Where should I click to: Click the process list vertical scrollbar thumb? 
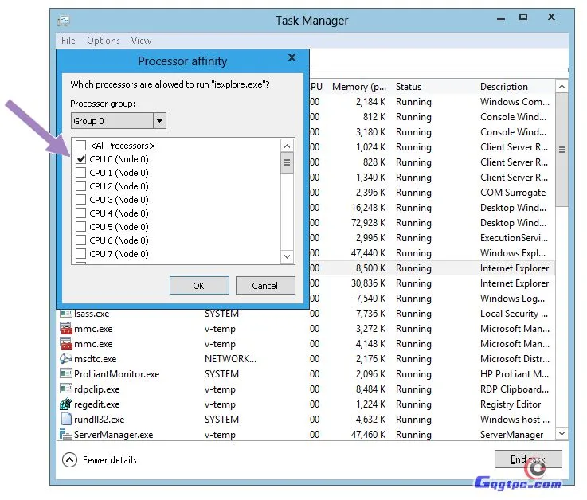562,150
